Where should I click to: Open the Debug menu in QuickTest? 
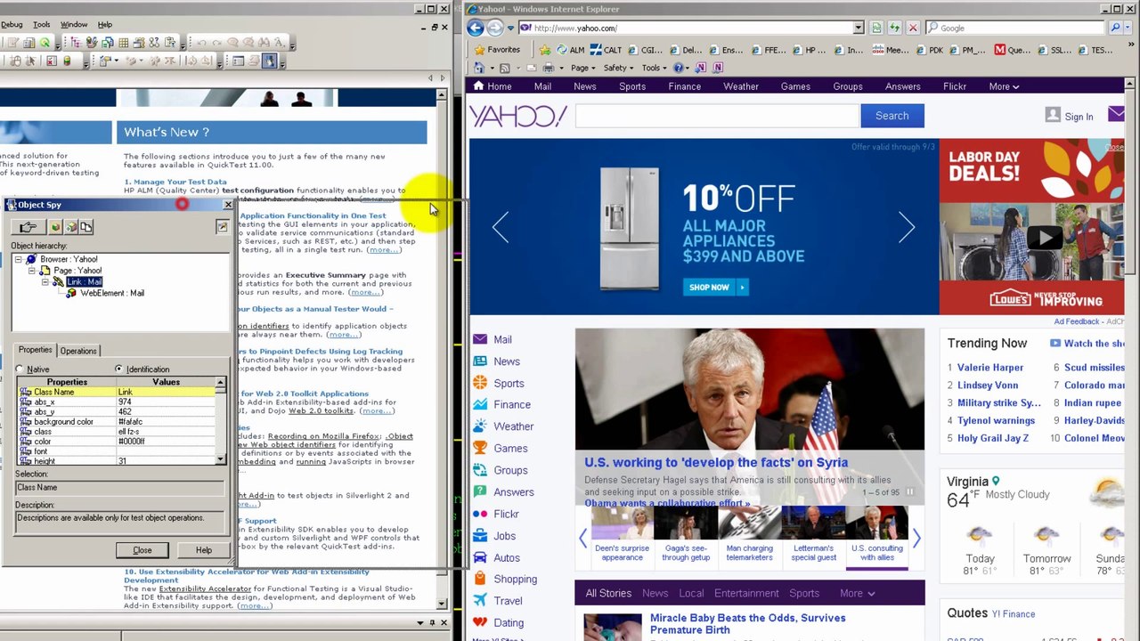pos(12,25)
